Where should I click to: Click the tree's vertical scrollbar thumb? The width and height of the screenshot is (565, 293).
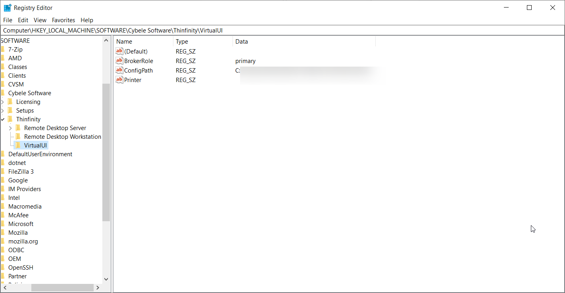pyautogui.click(x=106, y=152)
